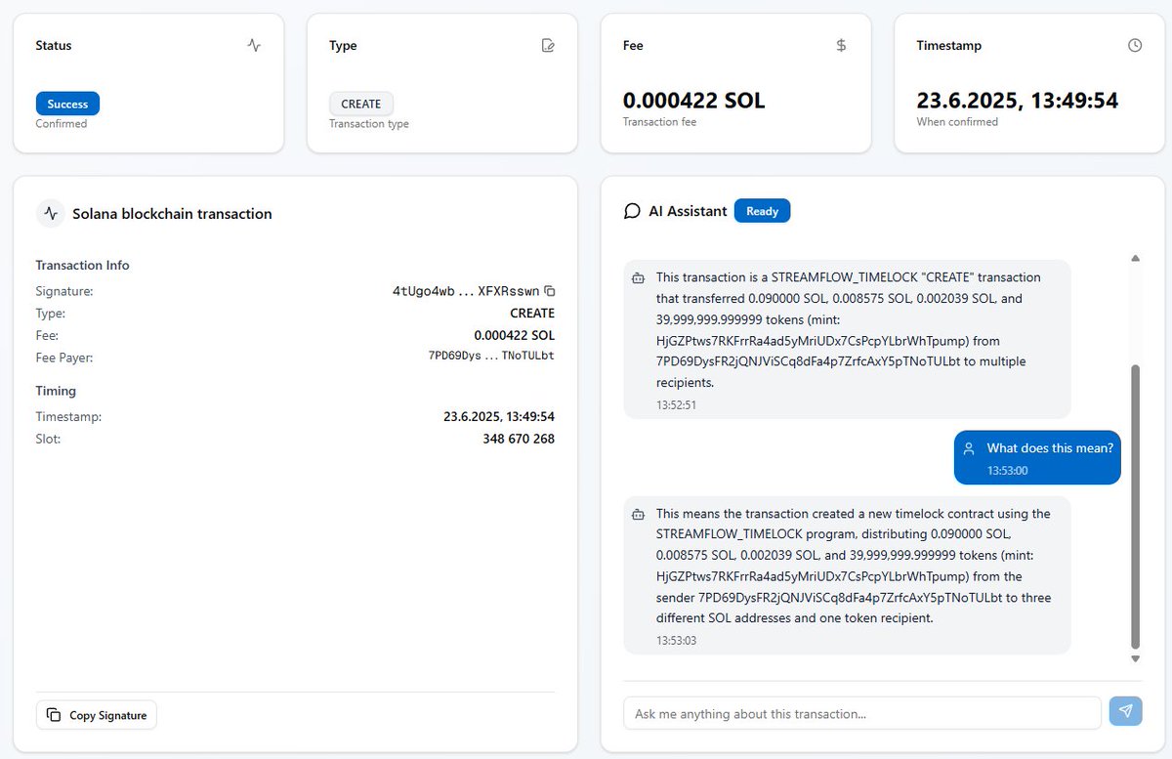Copy signature using icon beside 4tUgo4wb...XFXRsswn
The height and width of the screenshot is (759, 1172).
[x=550, y=291]
